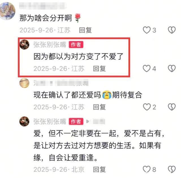Open the top commenter's blurred avatar

pos(7,11)
